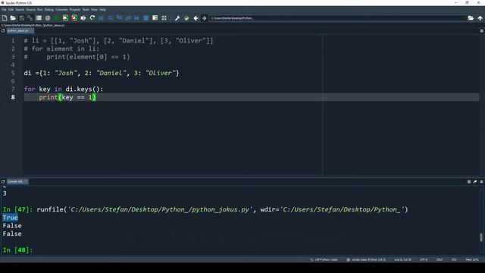Create a new file with the toolbar icon
This screenshot has height=273, width=485.
5,18
